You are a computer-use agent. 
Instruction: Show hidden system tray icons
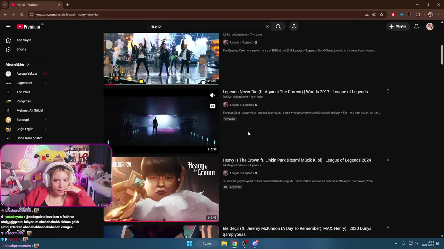pyautogui.click(x=396, y=243)
